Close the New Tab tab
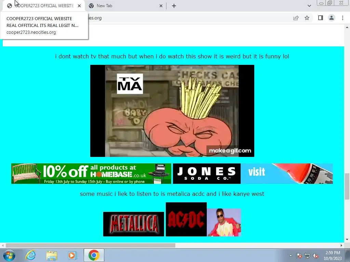This screenshot has height=262, width=350. tap(161, 6)
